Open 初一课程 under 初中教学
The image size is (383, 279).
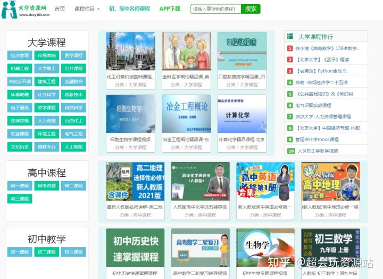pyautogui.click(x=20, y=252)
